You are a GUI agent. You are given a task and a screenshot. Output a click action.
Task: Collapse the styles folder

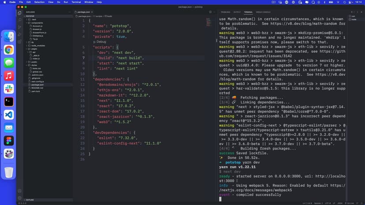pyautogui.click(x=34, y=65)
